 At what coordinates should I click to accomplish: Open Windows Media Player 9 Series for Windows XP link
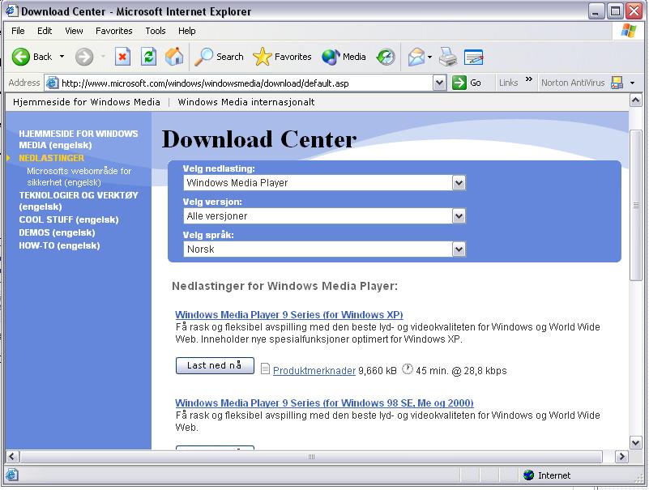click(x=289, y=314)
